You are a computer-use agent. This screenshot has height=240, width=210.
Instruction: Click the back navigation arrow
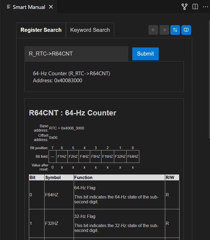coord(153,30)
